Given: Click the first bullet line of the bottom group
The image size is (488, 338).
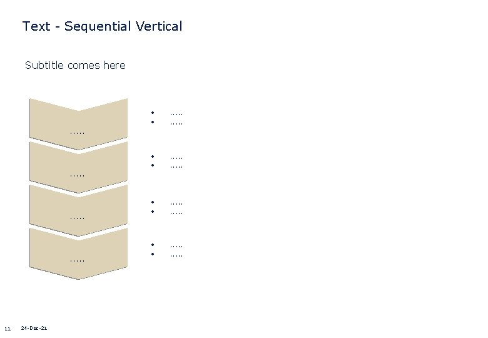Looking at the screenshot, I should click(x=176, y=246).
